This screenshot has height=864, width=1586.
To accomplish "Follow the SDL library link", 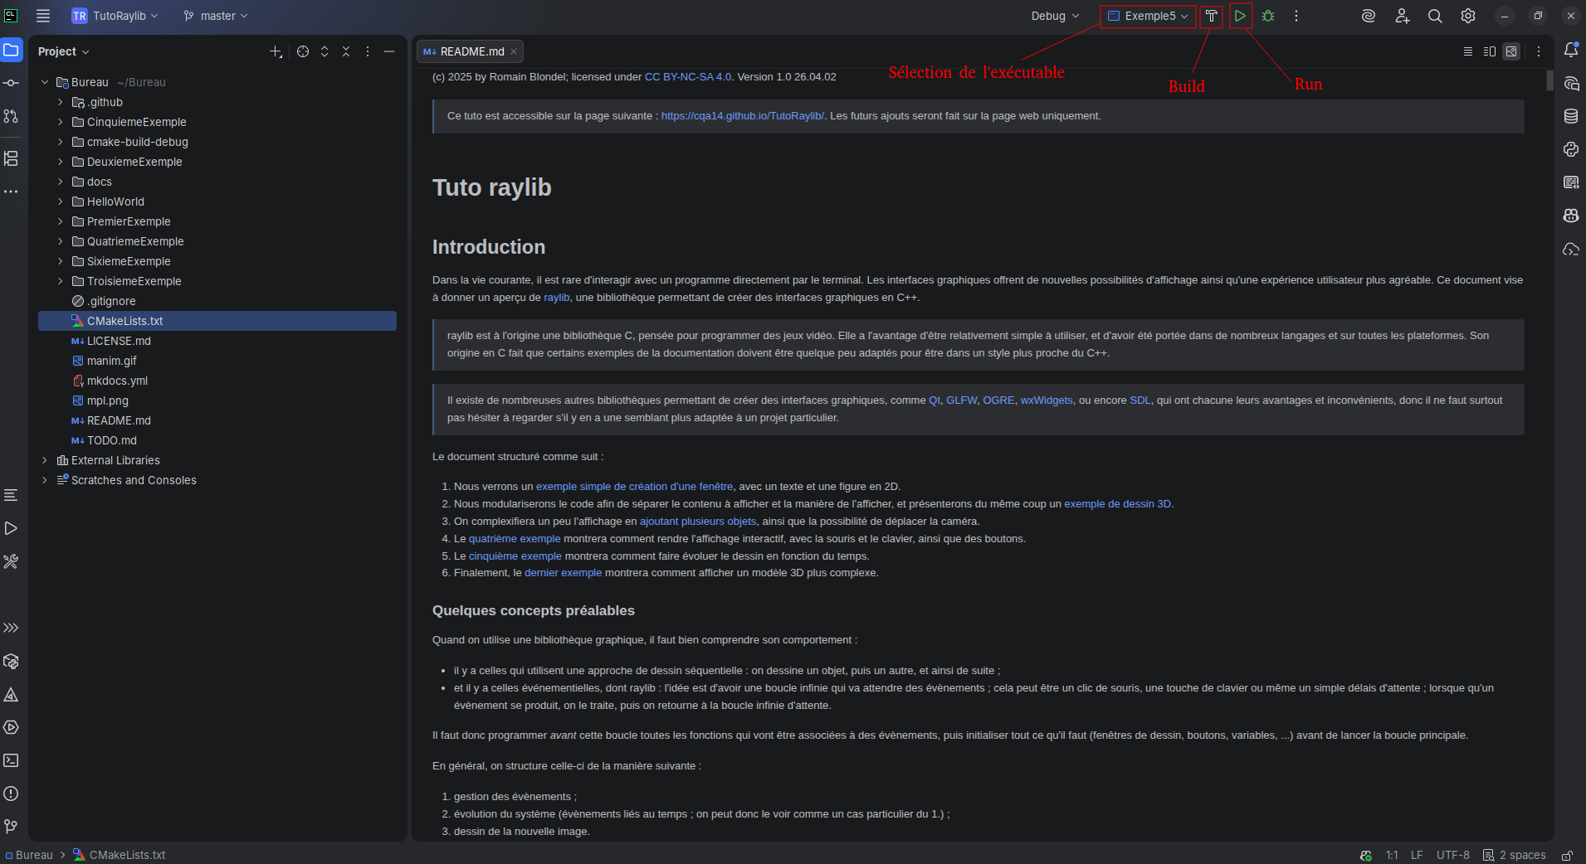I will point(1139,400).
